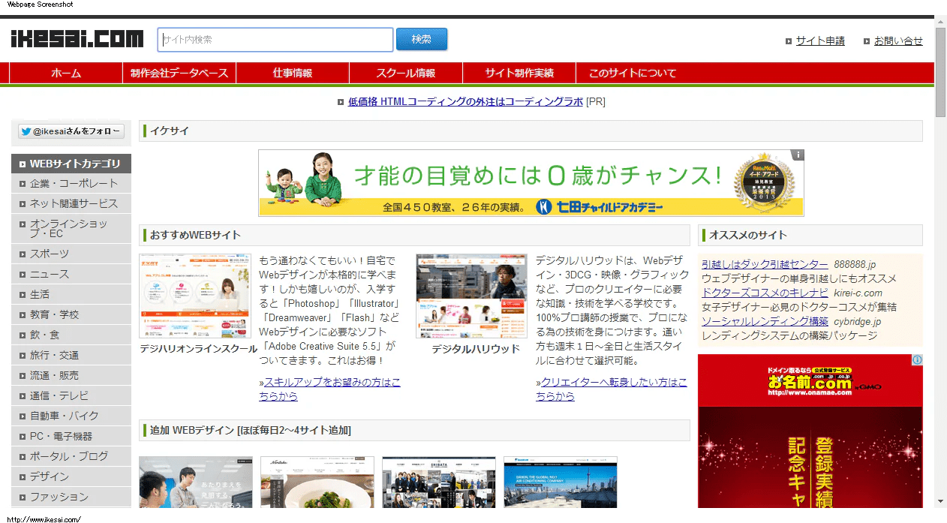947x523 pixels.
Task: Select 流通・販売 category
Action: click(x=71, y=375)
